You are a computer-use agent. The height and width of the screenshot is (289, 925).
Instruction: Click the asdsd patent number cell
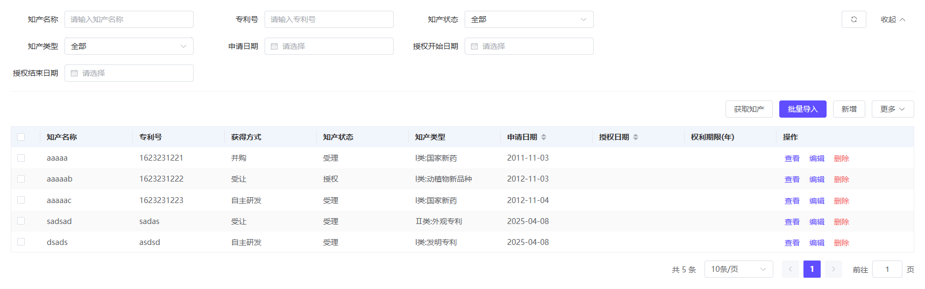point(150,242)
